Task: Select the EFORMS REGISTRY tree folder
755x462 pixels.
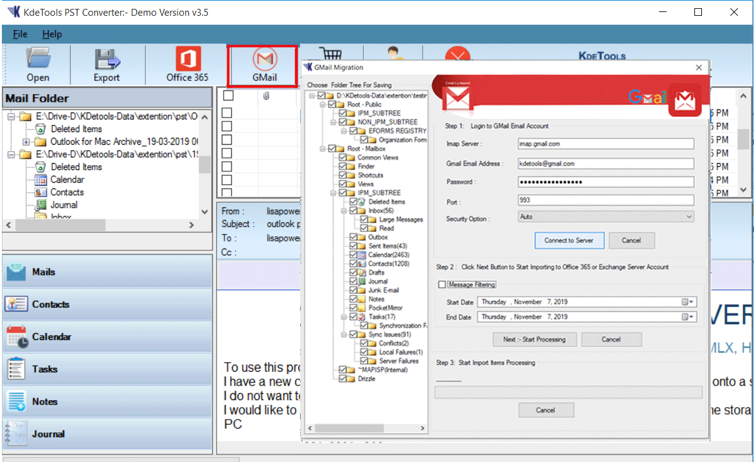Action: pos(397,131)
